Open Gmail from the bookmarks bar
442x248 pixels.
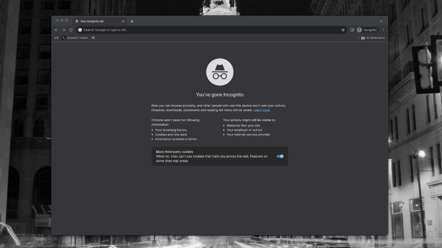point(56,38)
